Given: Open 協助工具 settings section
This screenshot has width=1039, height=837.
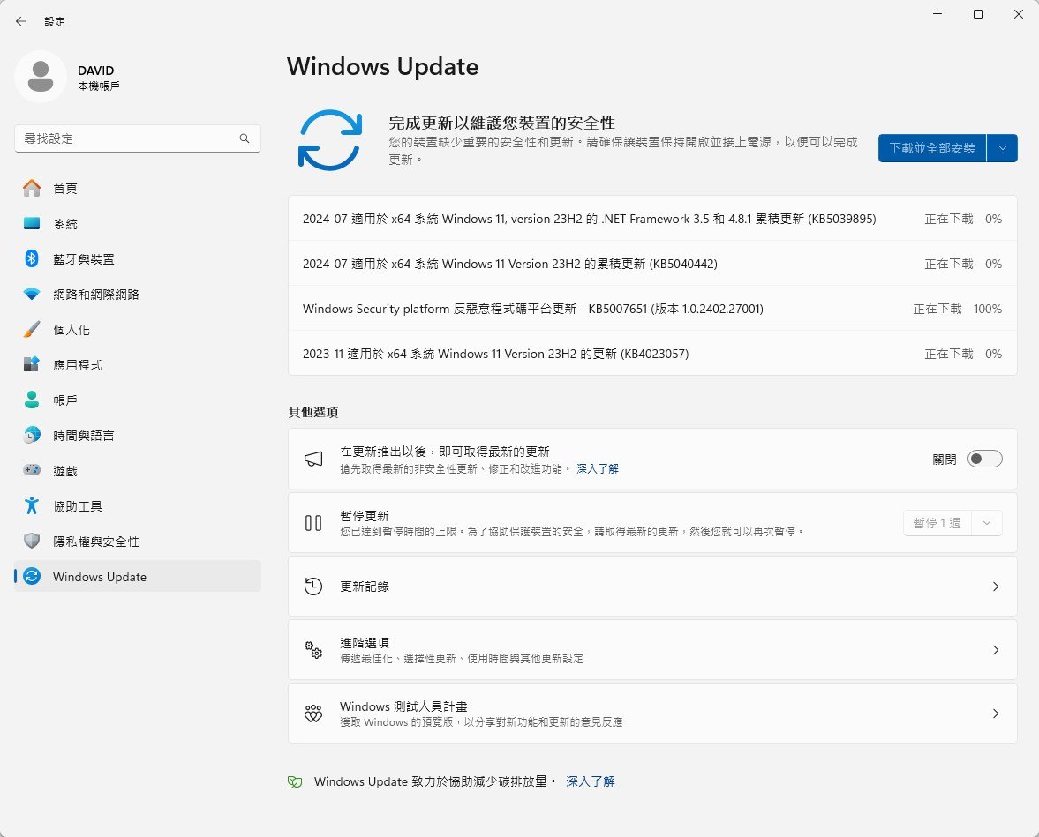Looking at the screenshot, I should (137, 506).
